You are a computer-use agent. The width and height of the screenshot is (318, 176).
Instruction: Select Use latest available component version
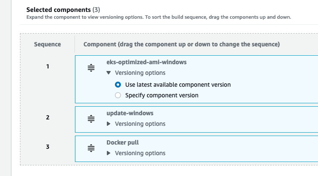pos(118,85)
